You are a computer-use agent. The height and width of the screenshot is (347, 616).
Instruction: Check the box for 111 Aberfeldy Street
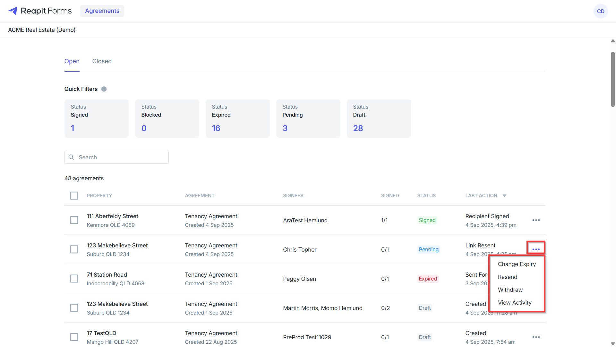pyautogui.click(x=74, y=220)
